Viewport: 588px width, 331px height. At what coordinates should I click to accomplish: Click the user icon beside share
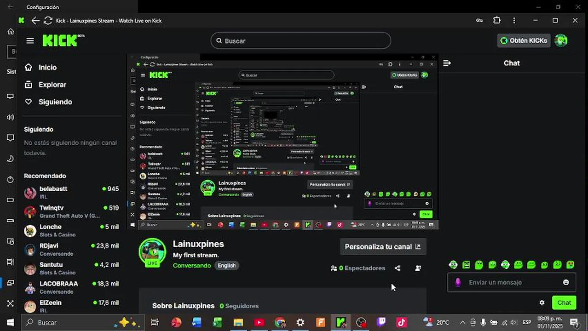pyautogui.click(x=418, y=268)
